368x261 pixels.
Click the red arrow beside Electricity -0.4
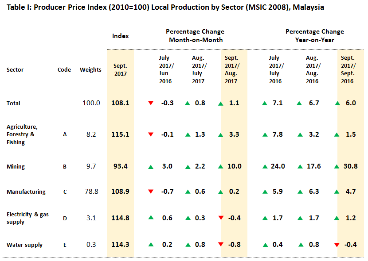[221, 218]
